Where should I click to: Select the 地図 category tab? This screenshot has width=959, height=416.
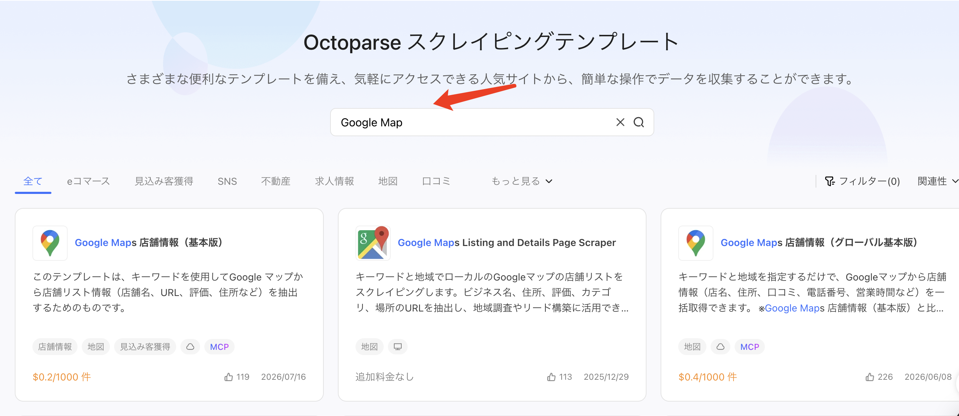388,181
